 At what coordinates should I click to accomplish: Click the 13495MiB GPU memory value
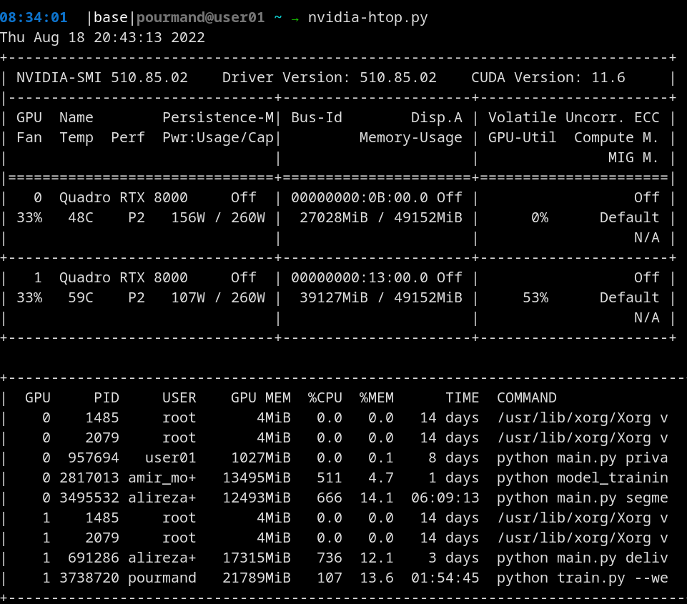click(x=257, y=478)
